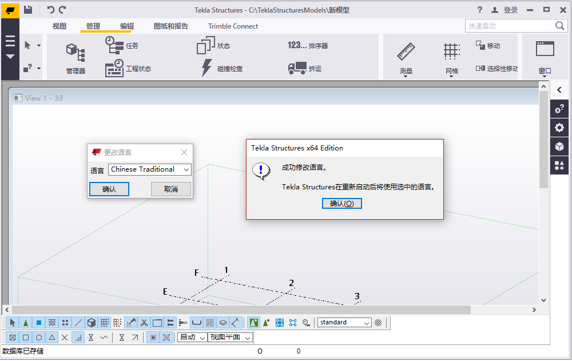Image resolution: width=572 pixels, height=361 pixels.
Task: Switch to the 视图 ribbon tab
Action: (59, 26)
